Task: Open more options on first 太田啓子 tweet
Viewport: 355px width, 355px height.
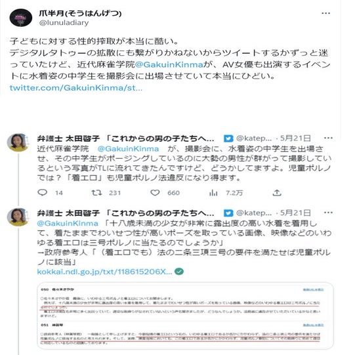Action: point(328,138)
